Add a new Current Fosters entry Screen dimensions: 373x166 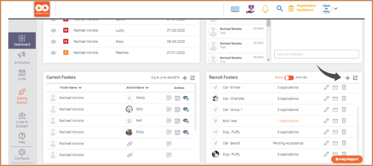click(185, 78)
